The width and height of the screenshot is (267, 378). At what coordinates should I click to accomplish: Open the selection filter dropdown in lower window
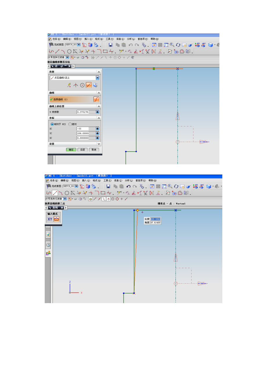coord(65,199)
